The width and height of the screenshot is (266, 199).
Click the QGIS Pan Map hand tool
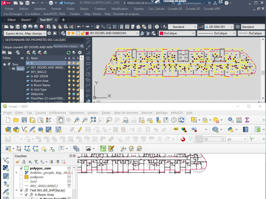pos(61,120)
